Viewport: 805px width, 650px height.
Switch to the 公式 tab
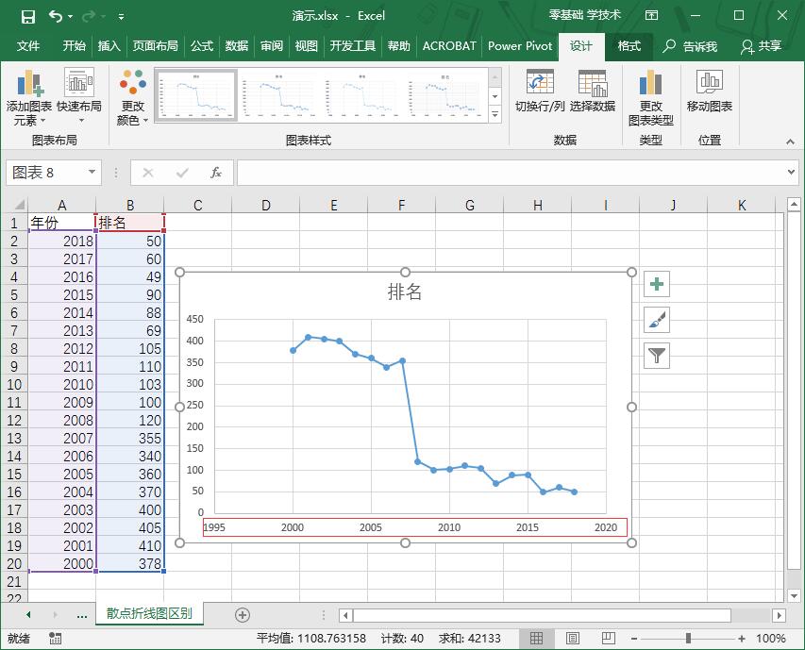[202, 46]
